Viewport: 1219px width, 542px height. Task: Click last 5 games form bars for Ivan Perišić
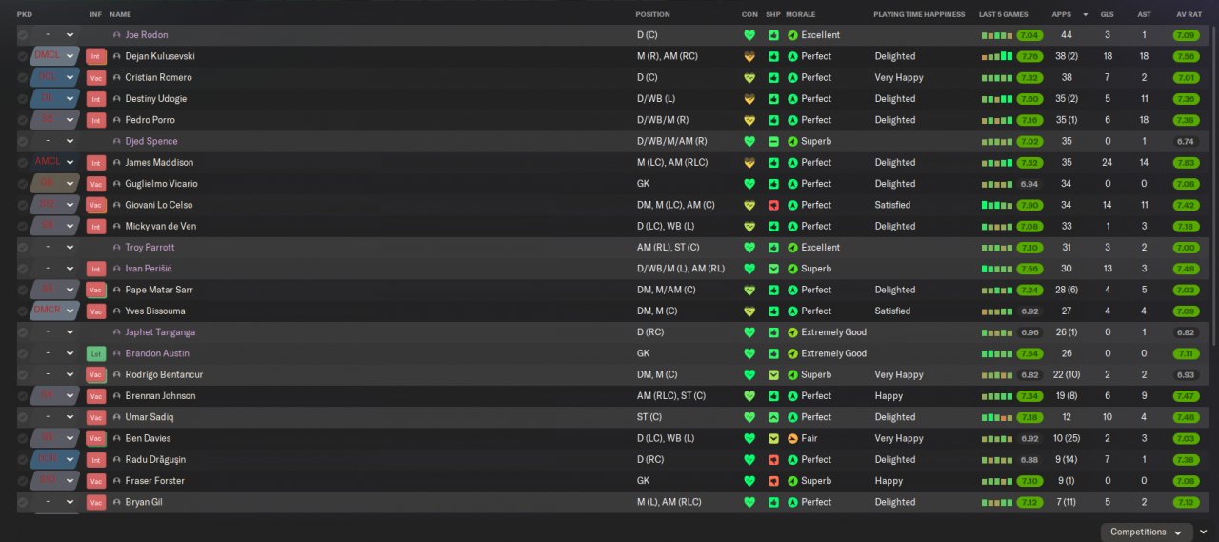[x=997, y=269]
